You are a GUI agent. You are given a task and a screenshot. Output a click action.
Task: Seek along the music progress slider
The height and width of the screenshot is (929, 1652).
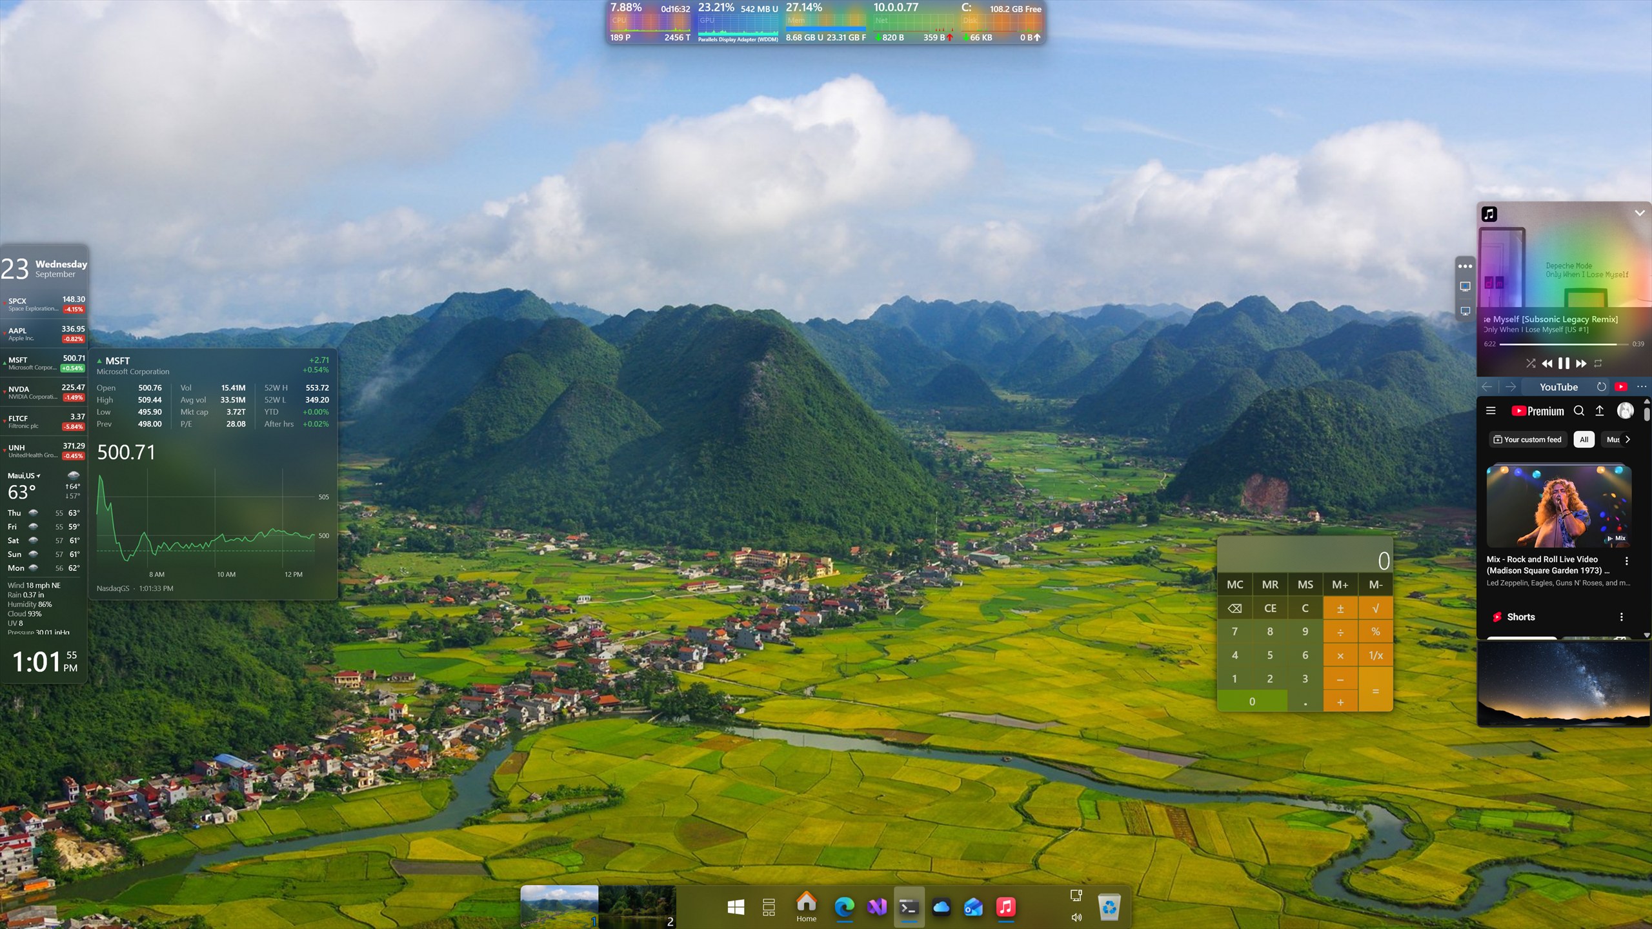click(x=1563, y=345)
